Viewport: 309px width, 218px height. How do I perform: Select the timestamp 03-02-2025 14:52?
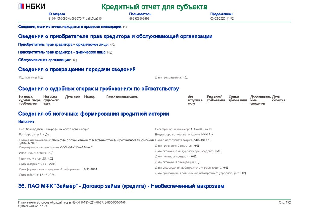pos(222,18)
